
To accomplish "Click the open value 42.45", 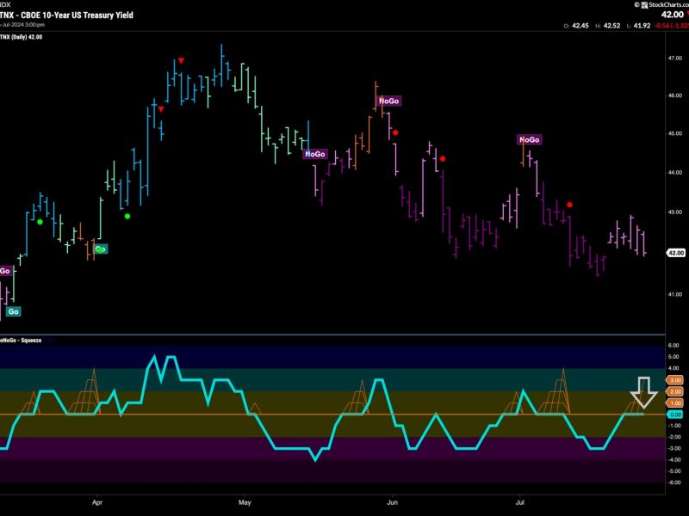I will (580, 26).
